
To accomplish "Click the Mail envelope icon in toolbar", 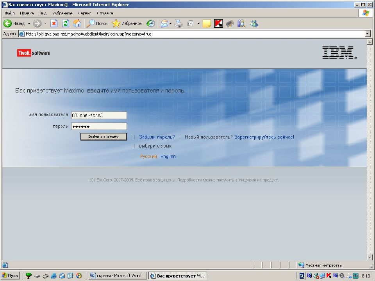I will (164, 23).
